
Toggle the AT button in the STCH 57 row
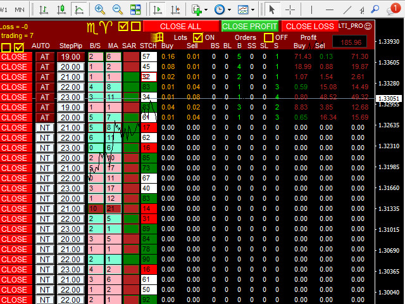(x=45, y=57)
